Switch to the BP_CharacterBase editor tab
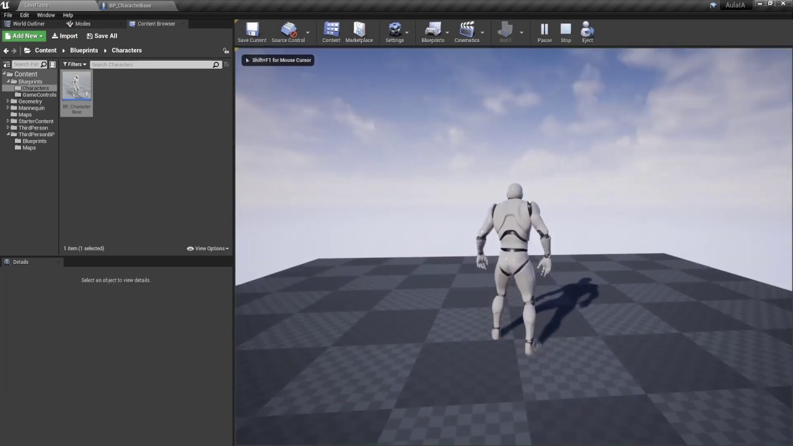The image size is (793, 446). point(130,6)
